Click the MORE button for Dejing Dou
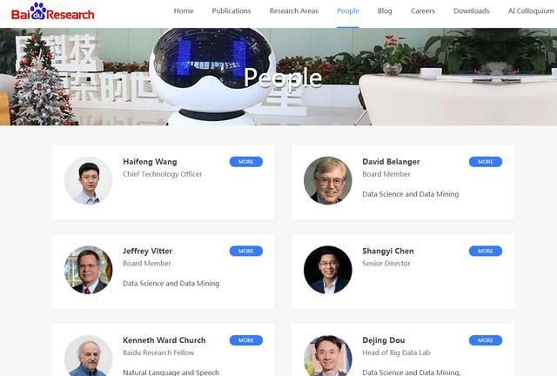This screenshot has width=557, height=376. click(x=486, y=340)
